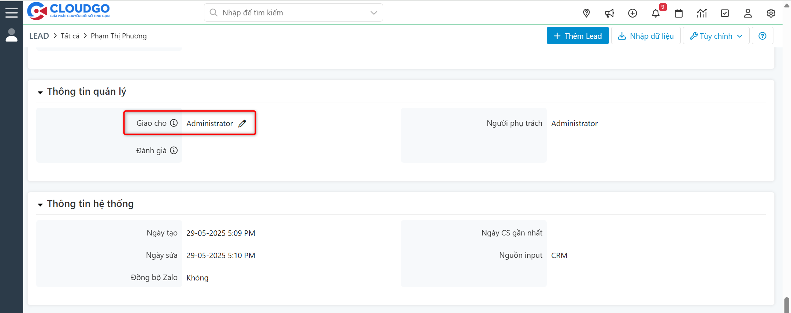
Task: Open the Tùy chỉnh dropdown
Action: pos(716,36)
